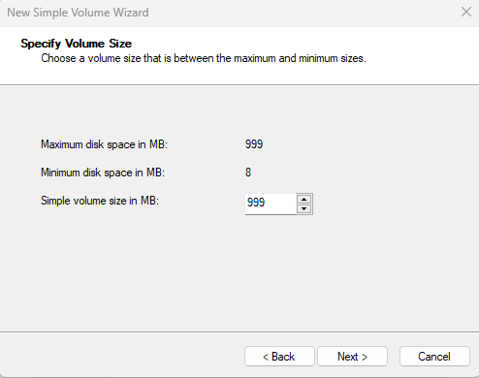Click the separator line above the wizard buttons
This screenshot has width=479, height=378.
point(239,331)
